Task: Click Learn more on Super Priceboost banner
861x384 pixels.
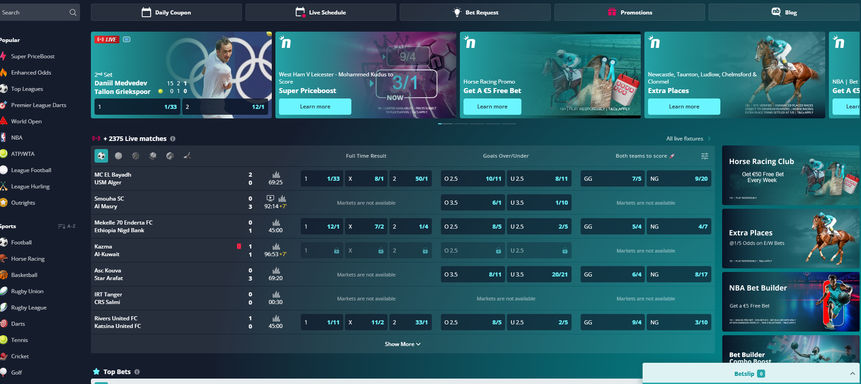Action: 315,107
